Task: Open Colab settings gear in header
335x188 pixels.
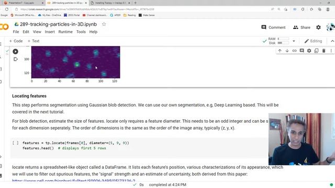Action: pyautogui.click(x=318, y=27)
